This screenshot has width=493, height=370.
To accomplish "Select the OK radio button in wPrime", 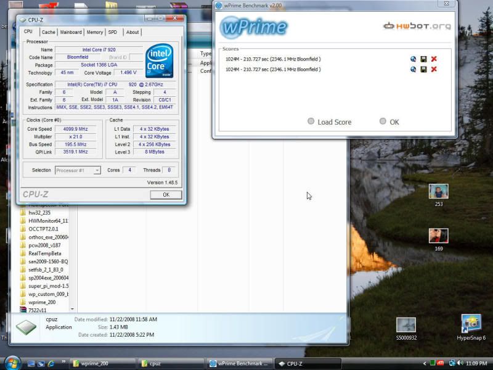I will [x=383, y=121].
